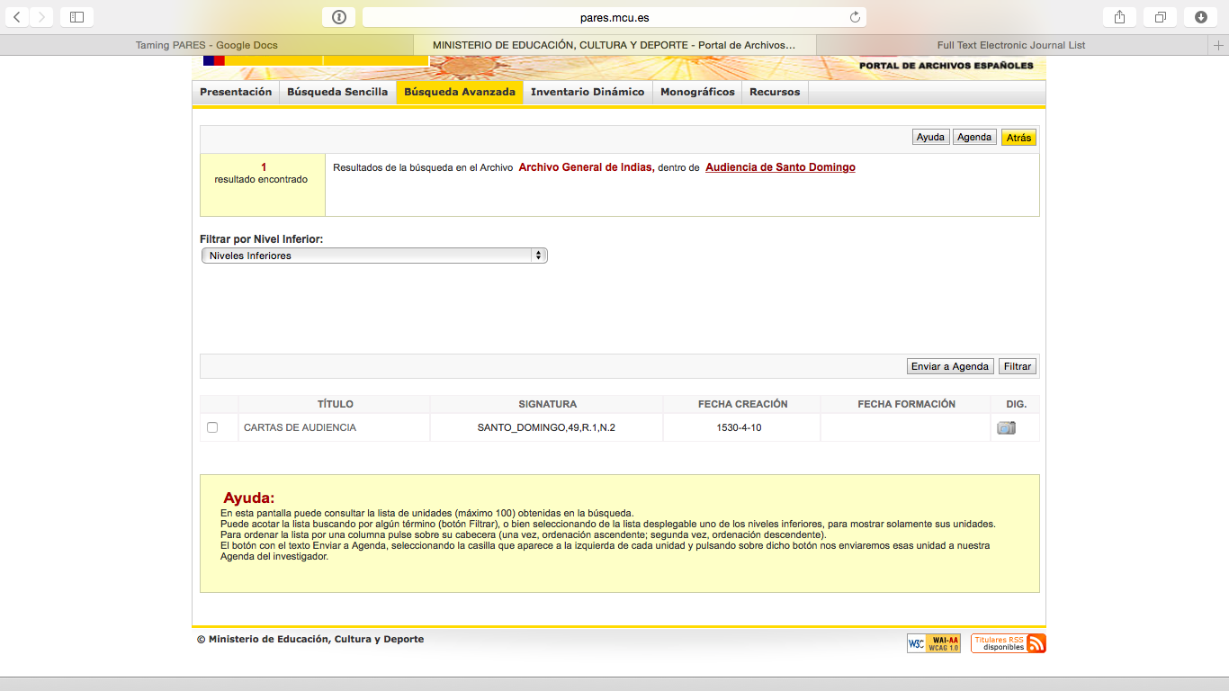Click signature SANTO_DOMINGO,49,R.1,N.2 cell

click(x=546, y=427)
